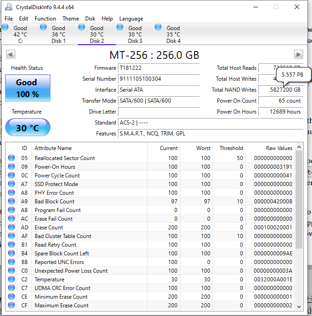Click status icon of Maximum Erase Count
This screenshot has width=312, height=316.
point(11,305)
